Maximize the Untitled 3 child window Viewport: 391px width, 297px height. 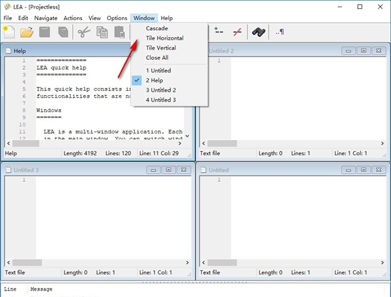click(x=169, y=170)
